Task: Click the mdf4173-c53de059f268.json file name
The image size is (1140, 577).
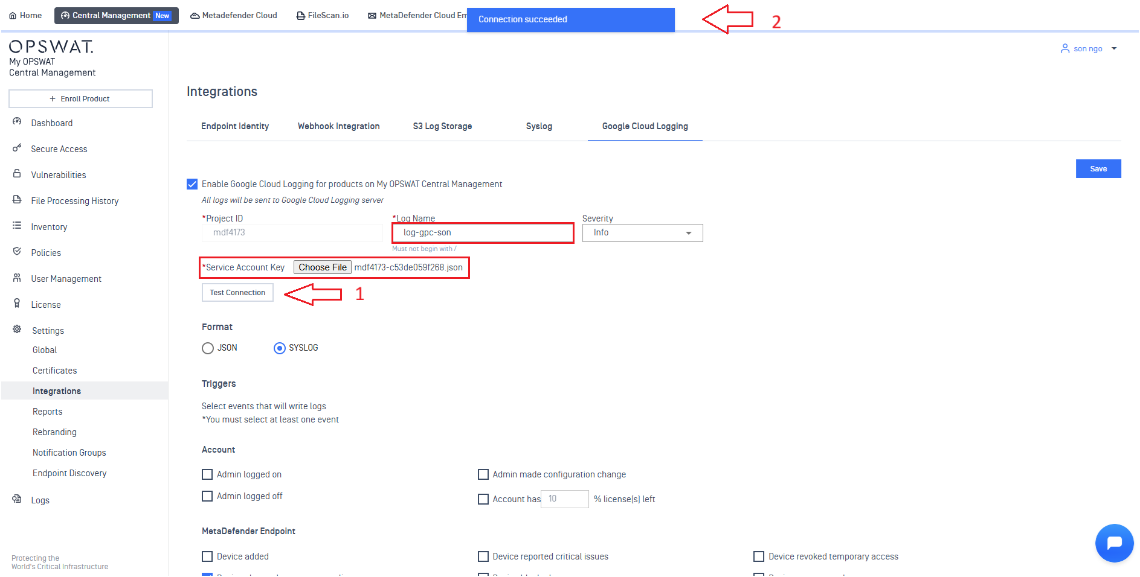Action: [408, 267]
